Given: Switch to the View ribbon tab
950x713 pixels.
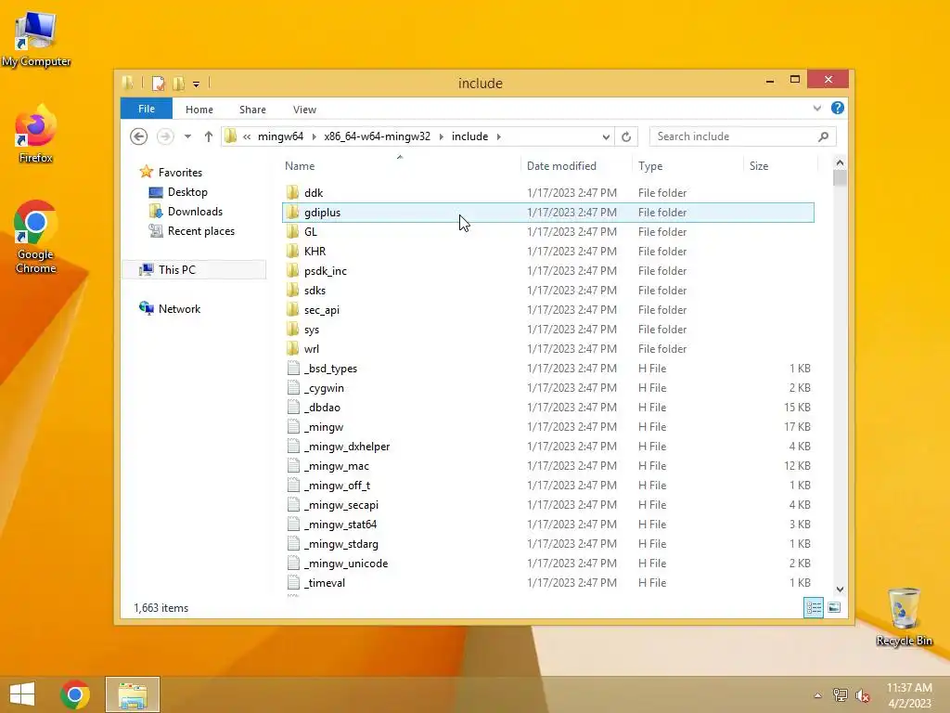Looking at the screenshot, I should [x=304, y=110].
